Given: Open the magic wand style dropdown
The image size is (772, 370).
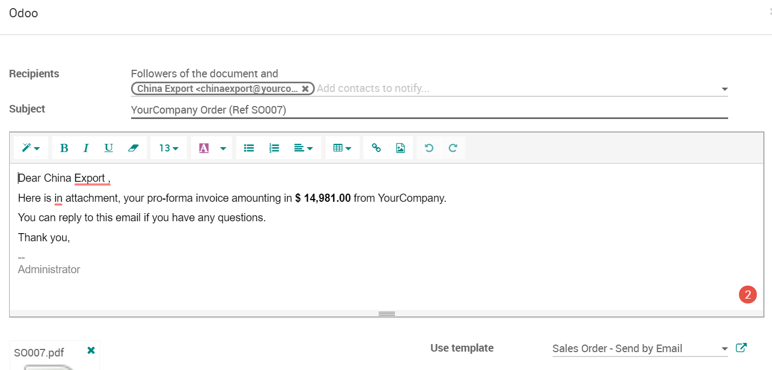Looking at the screenshot, I should (x=31, y=148).
